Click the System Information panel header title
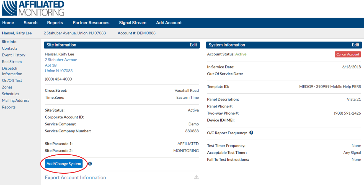Viewport: 364px width, 185px height. (x=227, y=45)
